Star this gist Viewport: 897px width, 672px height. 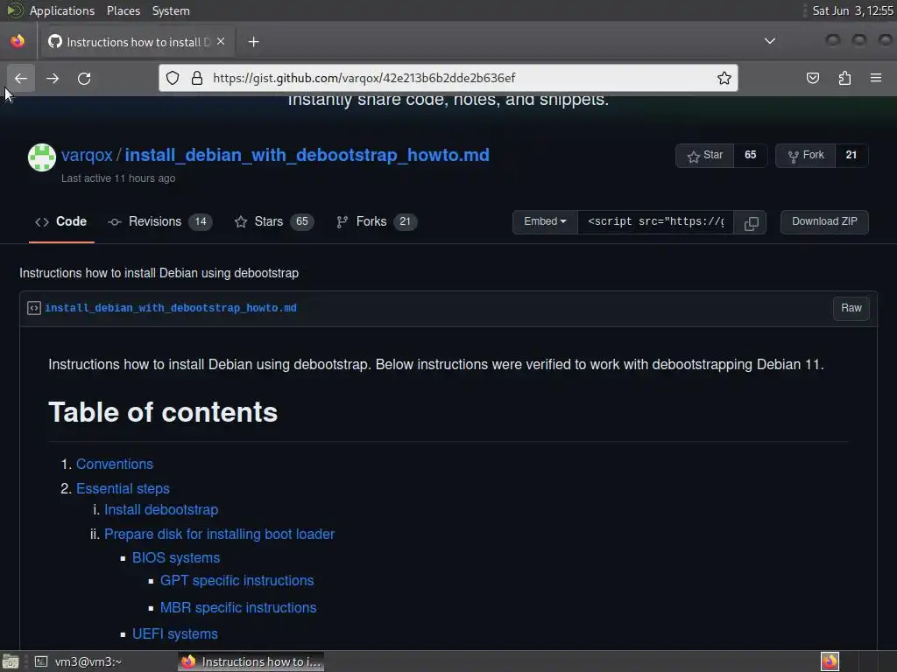(705, 156)
